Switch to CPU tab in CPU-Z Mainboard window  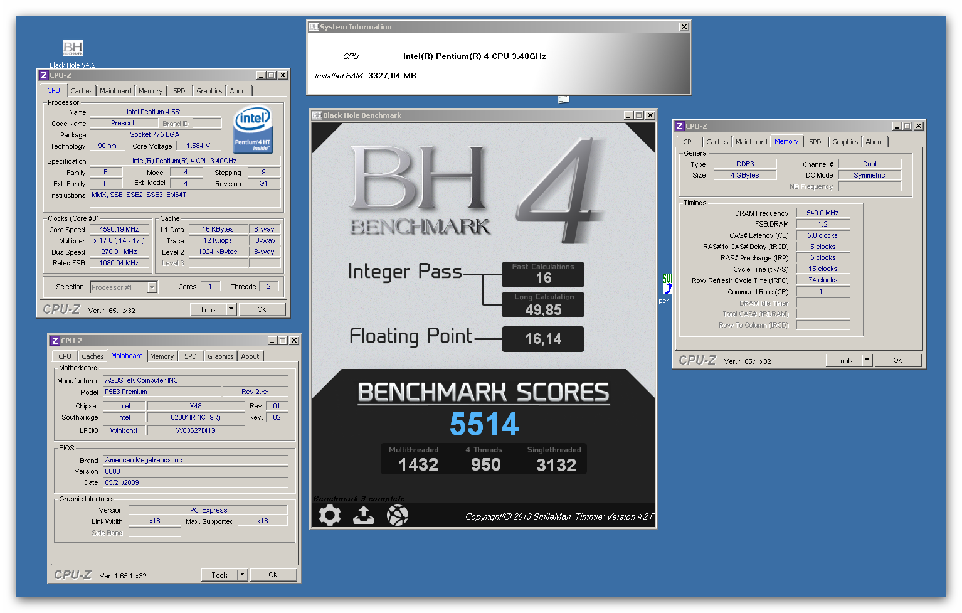[x=65, y=356]
